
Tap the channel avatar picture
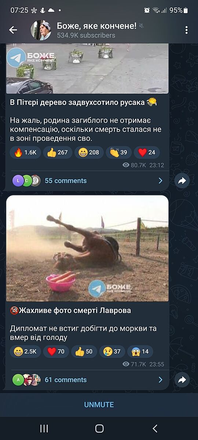pos(41,30)
